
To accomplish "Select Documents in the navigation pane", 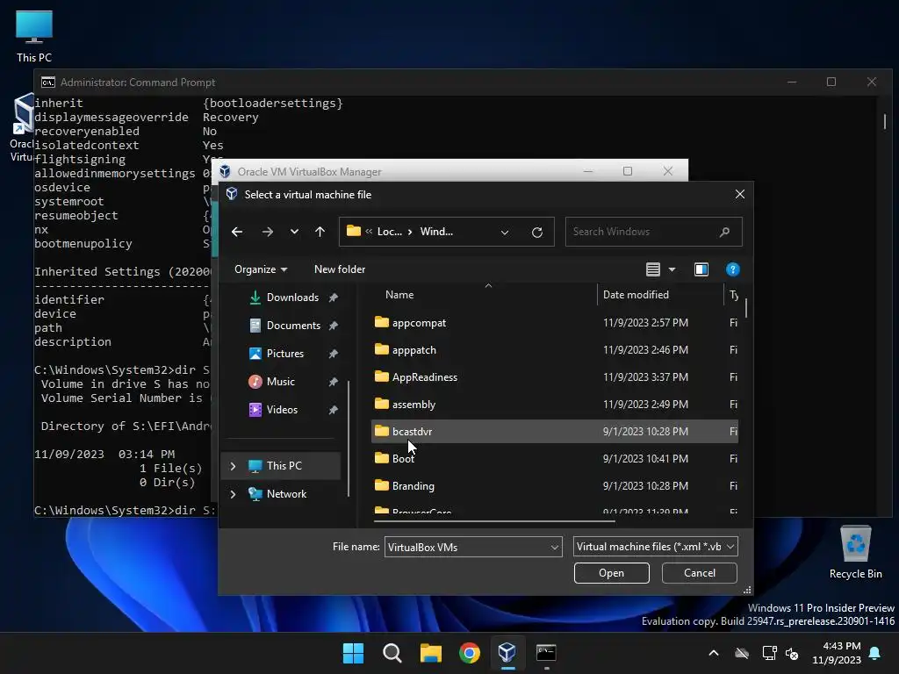I will point(293,326).
